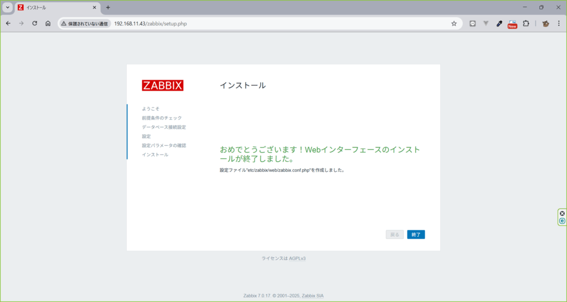Image resolution: width=567 pixels, height=302 pixels.
Task: Select the データベース接続設定 step
Action: (x=164, y=127)
